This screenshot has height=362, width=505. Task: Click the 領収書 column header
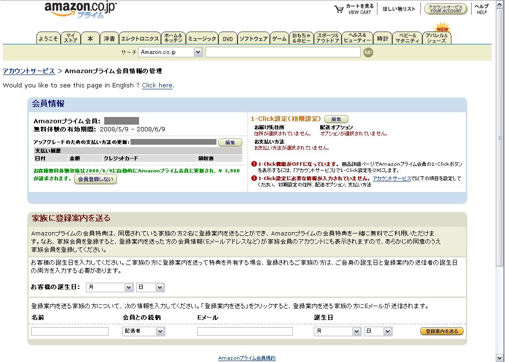coord(206,158)
